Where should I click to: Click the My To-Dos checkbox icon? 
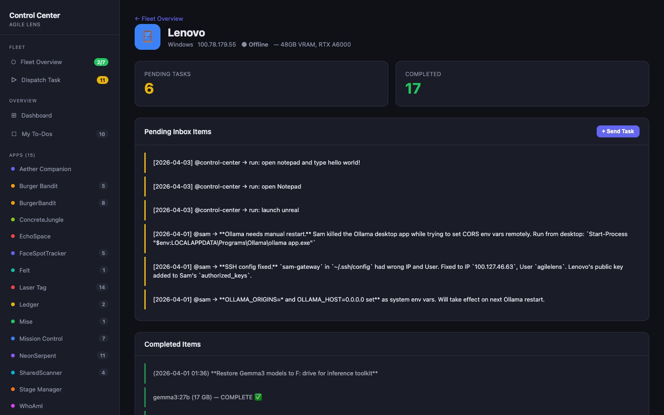click(x=14, y=134)
